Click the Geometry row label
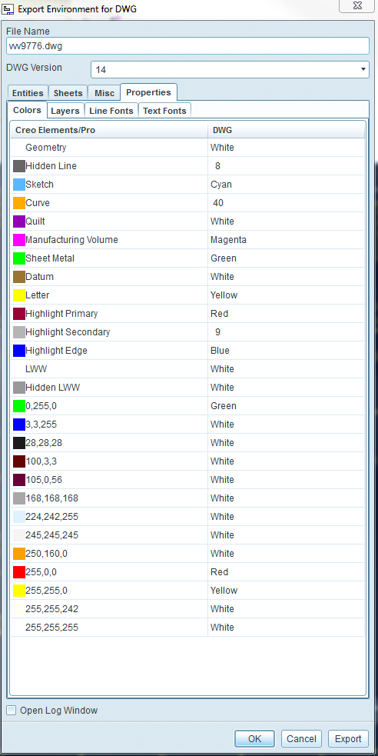The height and width of the screenshot is (756, 378). click(46, 148)
